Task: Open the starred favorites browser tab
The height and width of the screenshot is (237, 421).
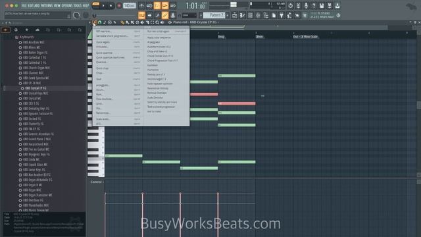Action: tap(26, 30)
